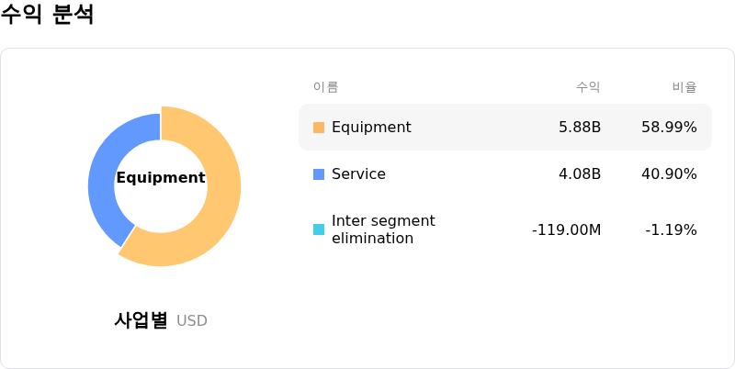Sort by the 비율 column header
Screen dimensions: 735x369
(684, 87)
